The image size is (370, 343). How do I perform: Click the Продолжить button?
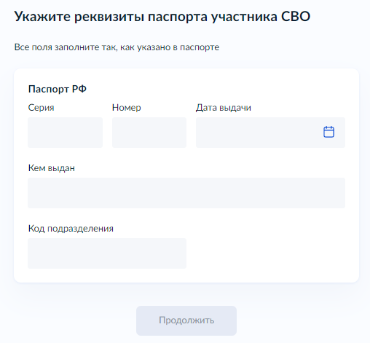point(186,320)
